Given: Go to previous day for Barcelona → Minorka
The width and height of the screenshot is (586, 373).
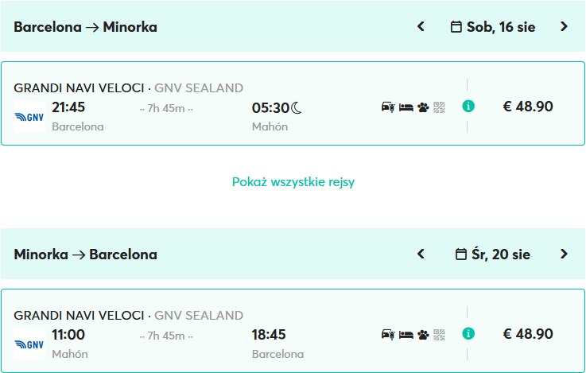Looking at the screenshot, I should (x=421, y=27).
